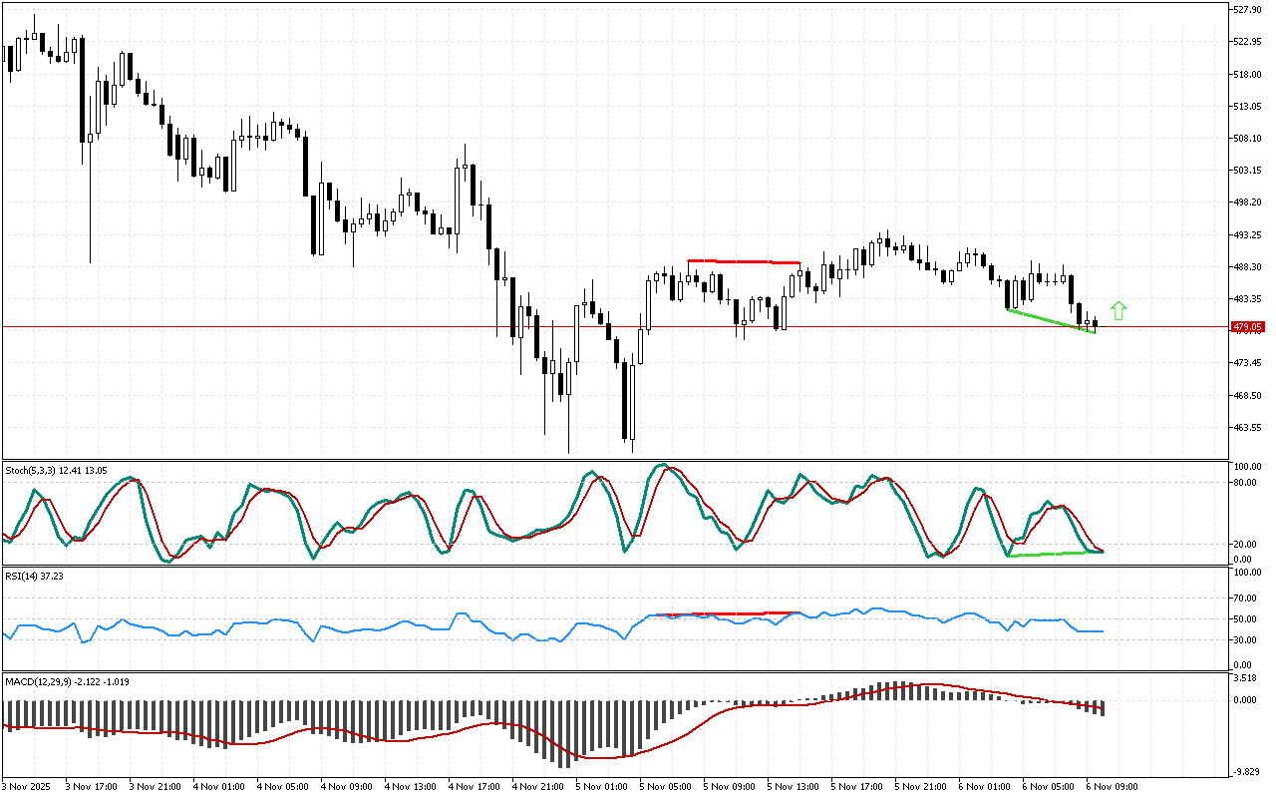
Task: Click the 80.00 level on Stochastic scale
Action: click(1247, 483)
